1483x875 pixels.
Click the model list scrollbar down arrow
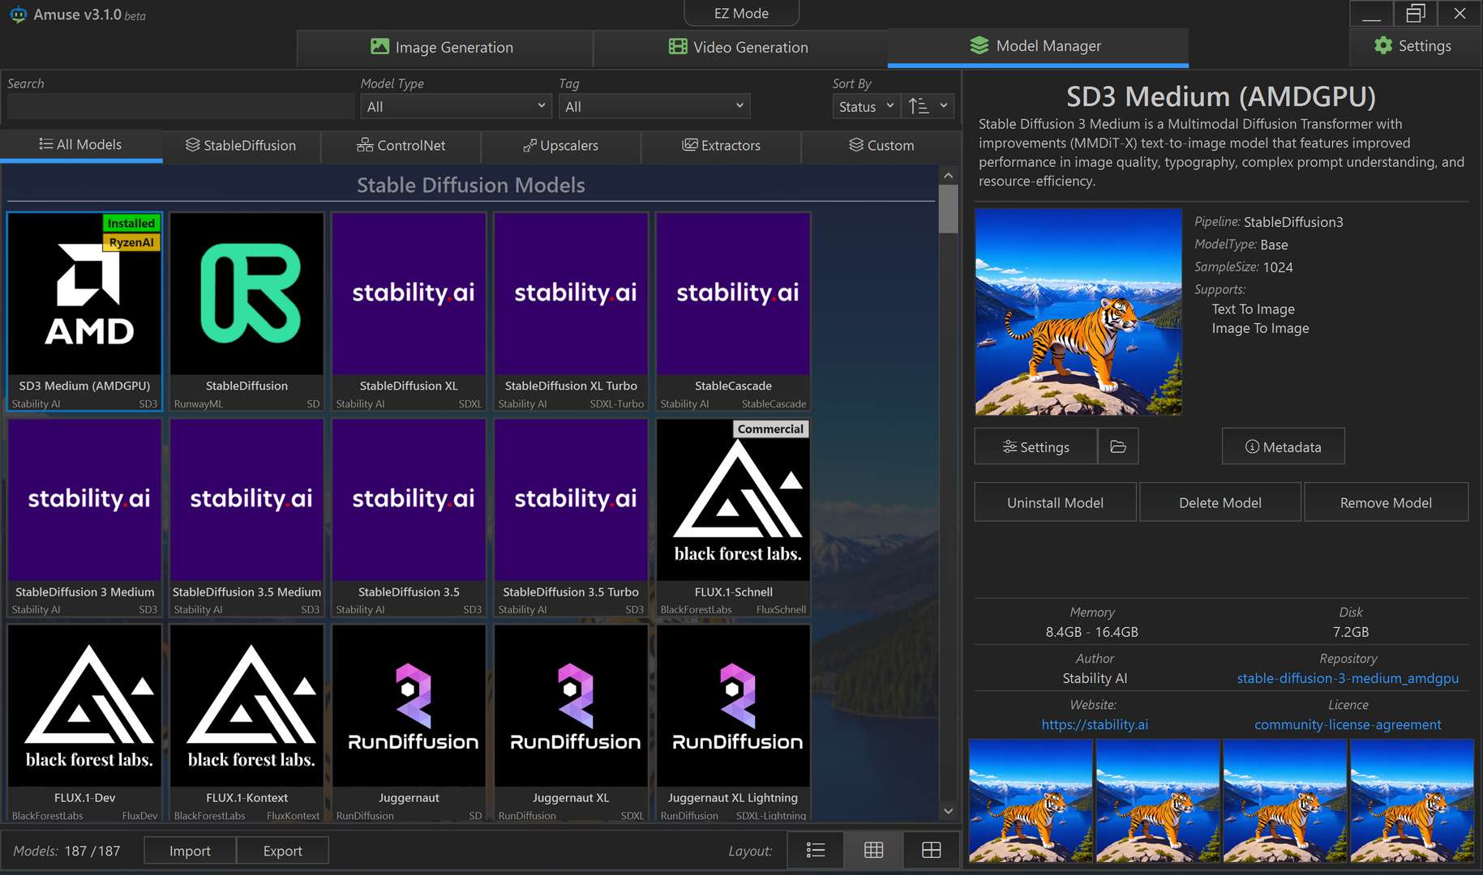tap(948, 810)
